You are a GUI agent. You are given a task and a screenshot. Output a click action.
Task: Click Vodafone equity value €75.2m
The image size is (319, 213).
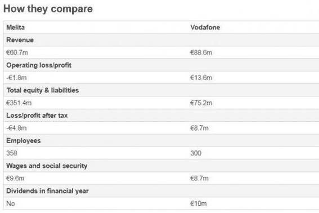(x=201, y=103)
